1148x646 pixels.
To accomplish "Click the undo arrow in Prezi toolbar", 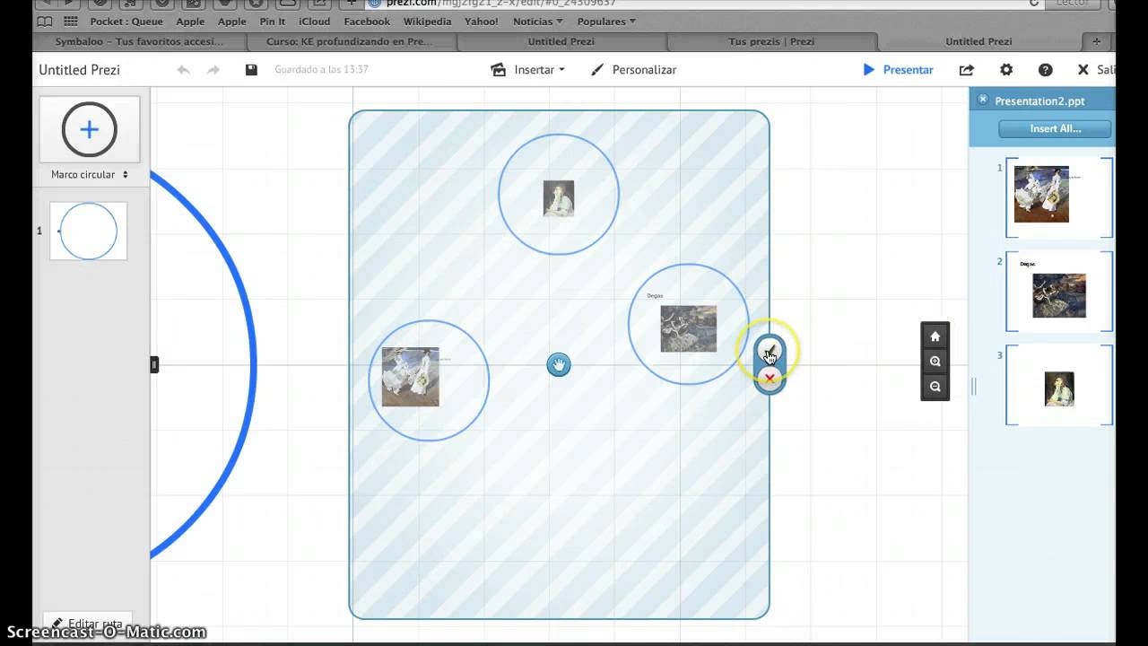I will point(184,70).
